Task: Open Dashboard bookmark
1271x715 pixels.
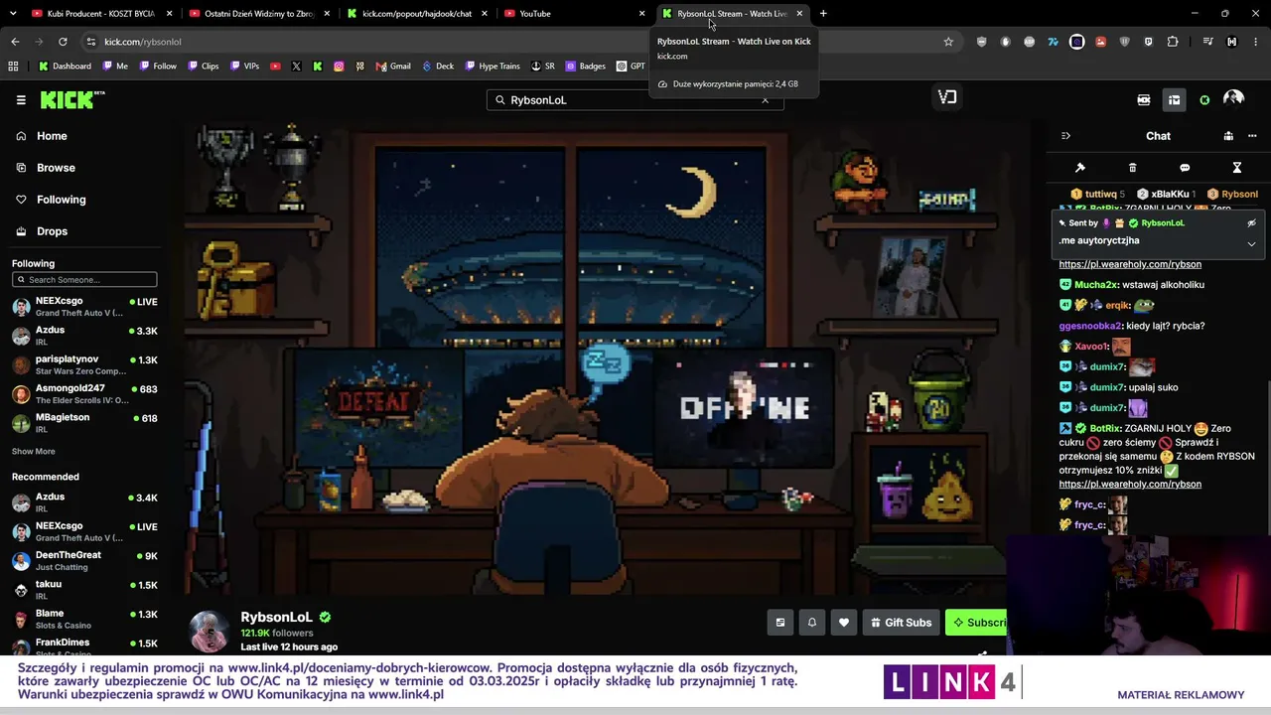Action: 66,67
